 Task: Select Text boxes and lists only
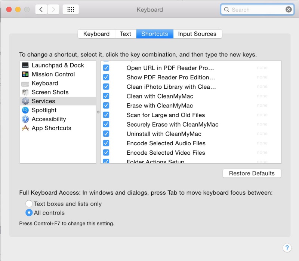pyautogui.click(x=29, y=204)
